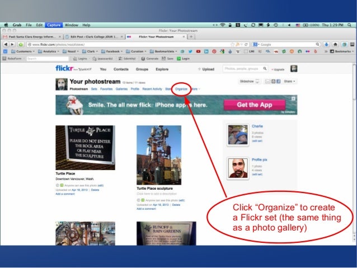Click the Flickr dots bookmark icon
This screenshot has width=357, height=268.
[x=308, y=51]
